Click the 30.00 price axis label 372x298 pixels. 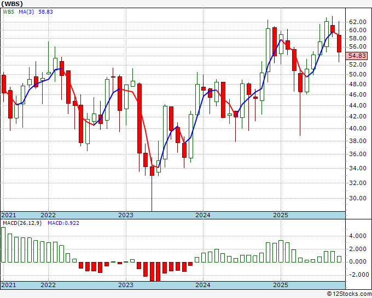tap(358, 198)
